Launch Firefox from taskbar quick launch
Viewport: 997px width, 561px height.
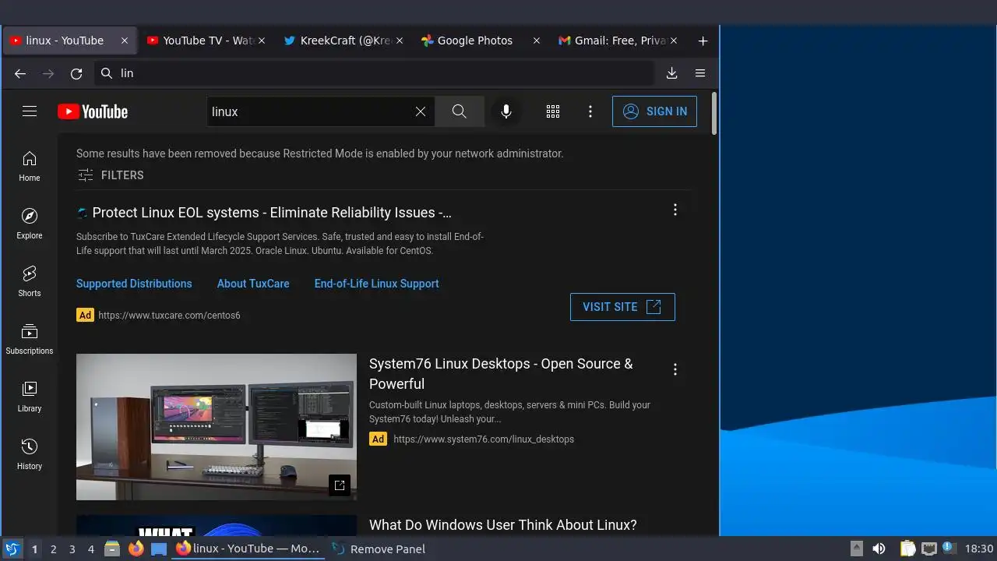136,549
